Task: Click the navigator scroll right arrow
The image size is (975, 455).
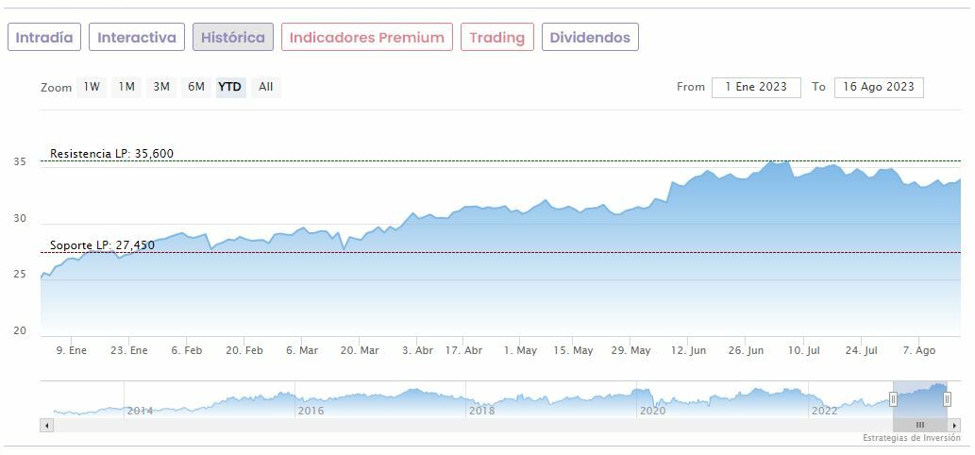Action: coord(955,426)
